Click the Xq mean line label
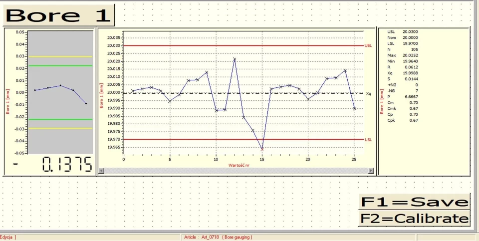This screenshot has width=479, height=241. (x=368, y=93)
